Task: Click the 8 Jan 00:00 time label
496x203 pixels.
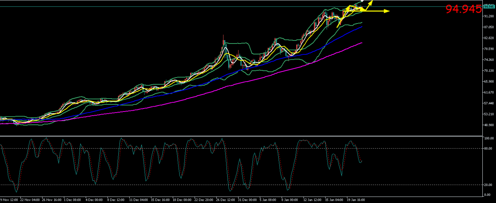Action: (x=290, y=200)
